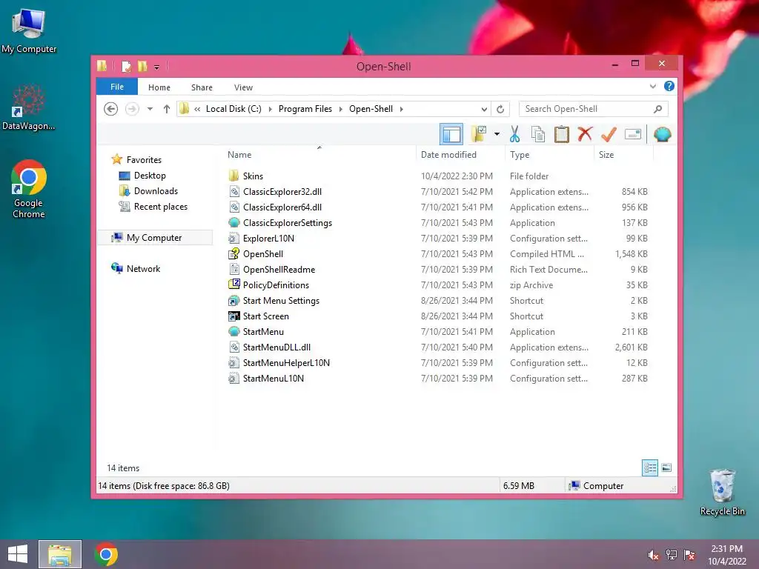This screenshot has height=569, width=759.
Task: Select OpenShellReadme document
Action: [279, 269]
